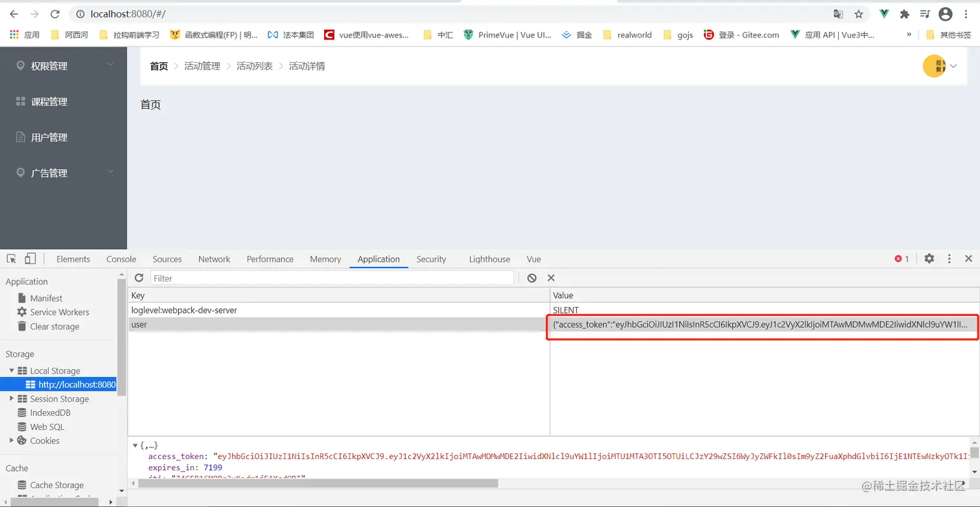The height and width of the screenshot is (507, 980).
Task: Collapse the JSON preview object arrow
Action: pos(135,445)
